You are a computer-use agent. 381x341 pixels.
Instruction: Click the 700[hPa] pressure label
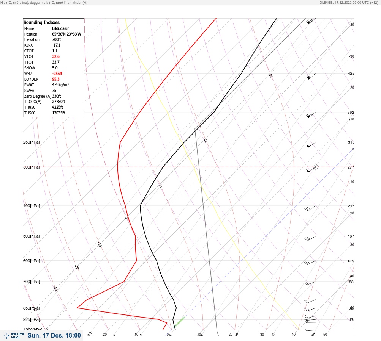32,282
